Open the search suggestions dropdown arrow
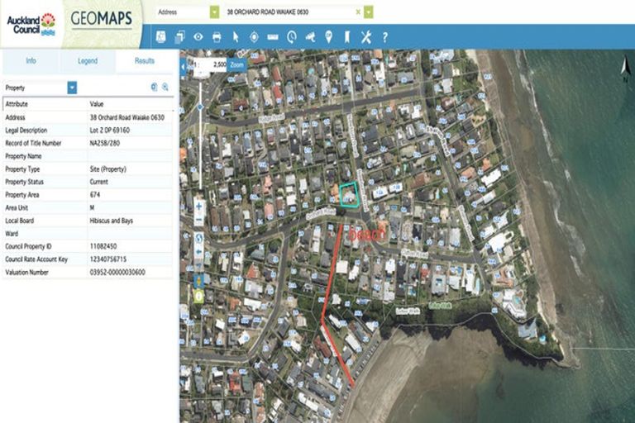 pyautogui.click(x=368, y=12)
